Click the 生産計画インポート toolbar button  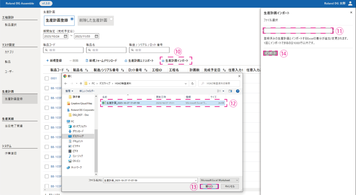(x=176, y=61)
